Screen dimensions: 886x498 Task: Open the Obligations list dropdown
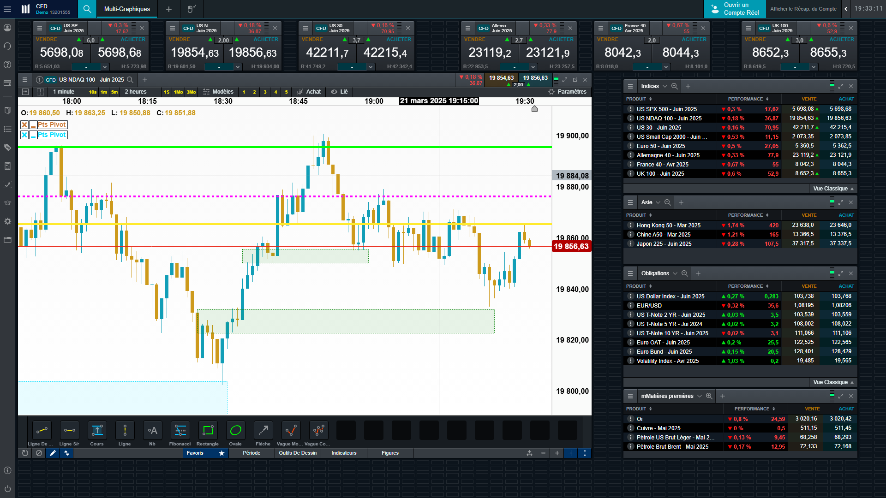click(675, 273)
